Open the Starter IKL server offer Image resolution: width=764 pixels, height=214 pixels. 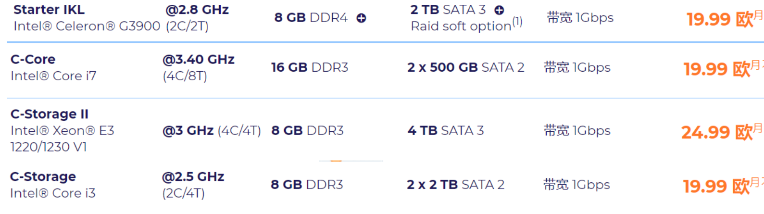(x=49, y=10)
